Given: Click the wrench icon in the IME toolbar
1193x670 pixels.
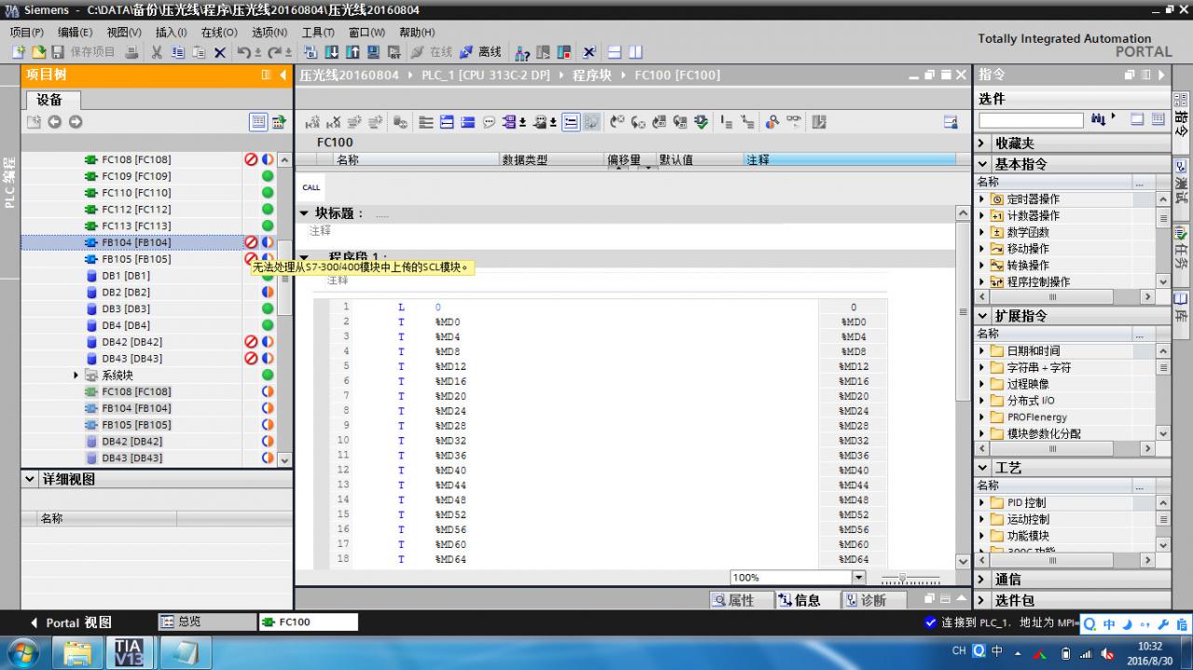Looking at the screenshot, I should (1163, 623).
